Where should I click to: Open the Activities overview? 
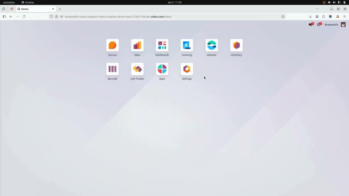(x=9, y=2)
